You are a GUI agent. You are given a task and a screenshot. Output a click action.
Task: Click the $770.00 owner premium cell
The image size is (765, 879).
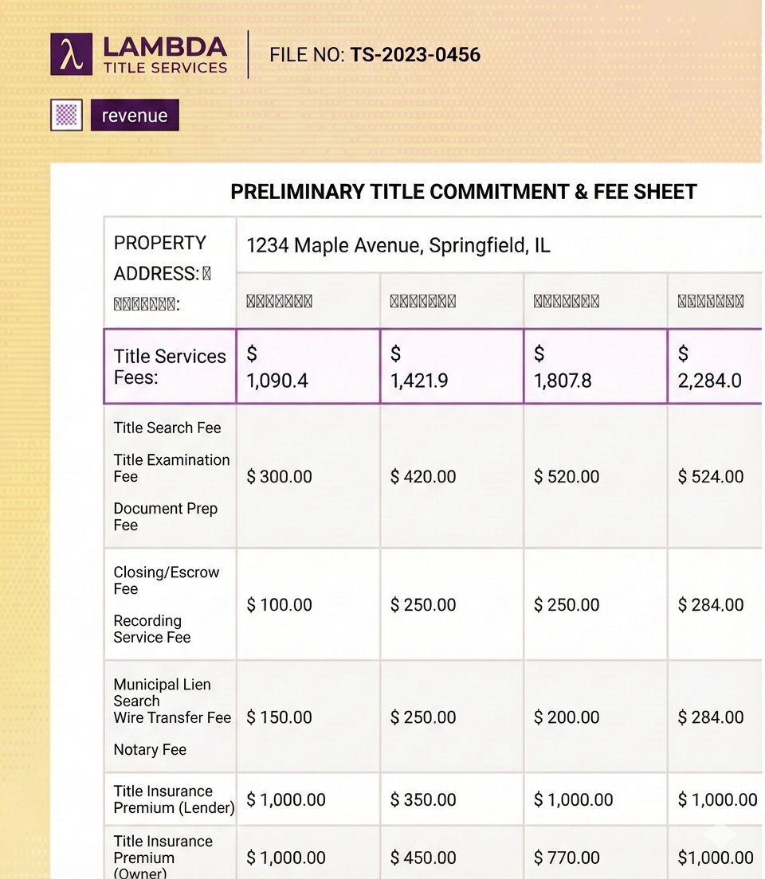click(594, 858)
